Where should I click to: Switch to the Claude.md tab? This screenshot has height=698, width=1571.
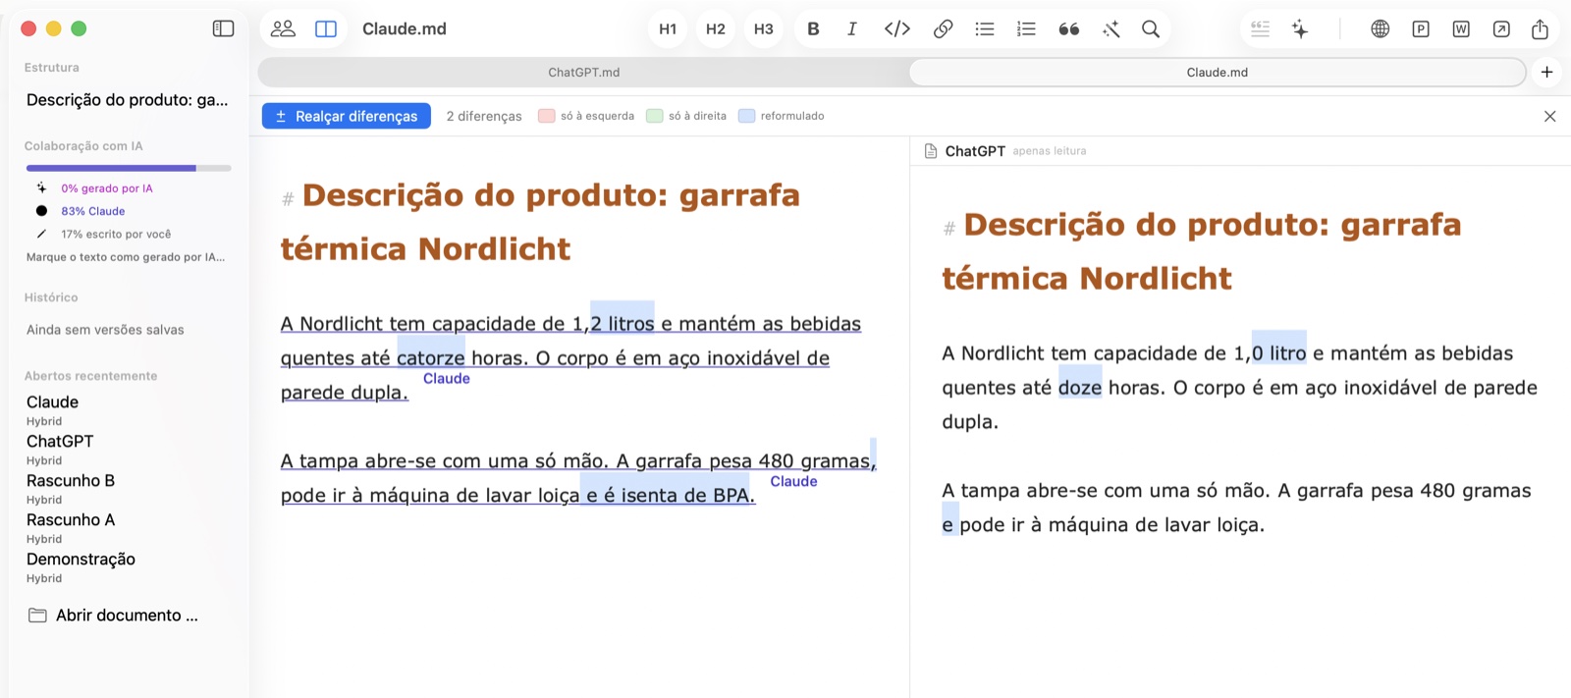1218,72
